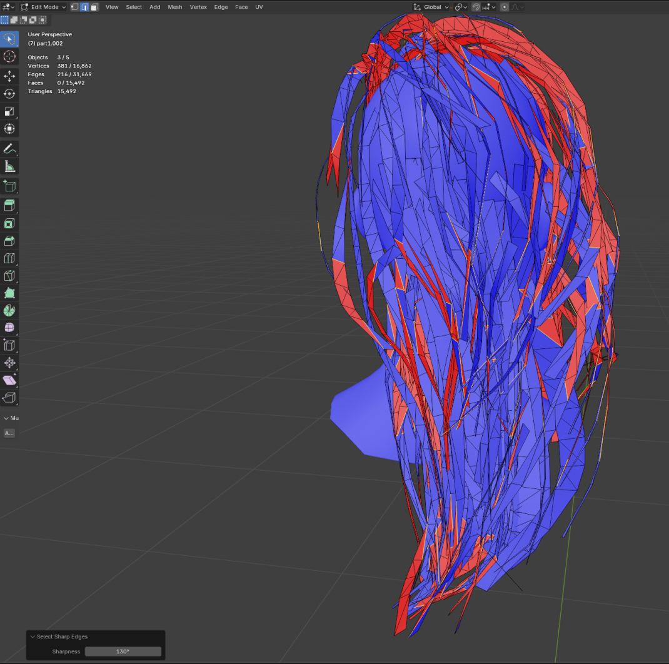Toggle proportional editing

coord(505,7)
